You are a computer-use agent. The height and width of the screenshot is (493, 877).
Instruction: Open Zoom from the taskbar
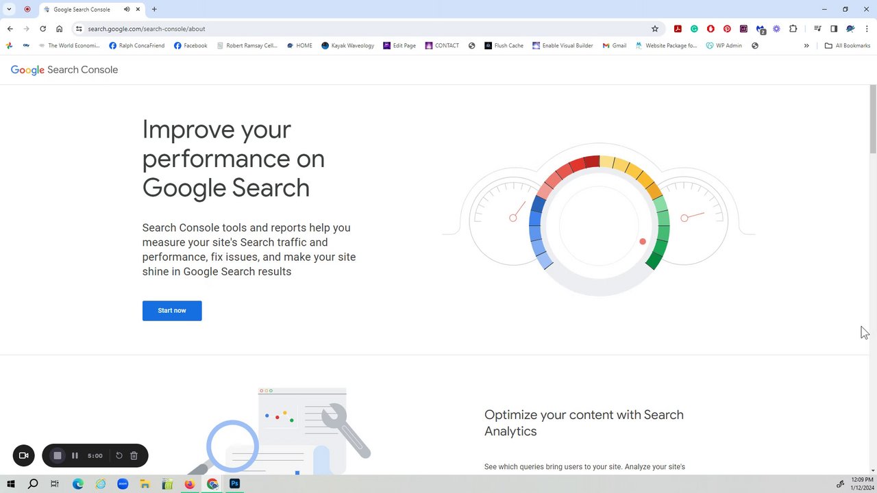click(x=123, y=483)
